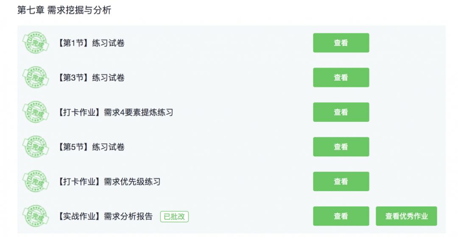Click the 已批改 status tag
This screenshot has height=237, width=458.
coord(174,217)
